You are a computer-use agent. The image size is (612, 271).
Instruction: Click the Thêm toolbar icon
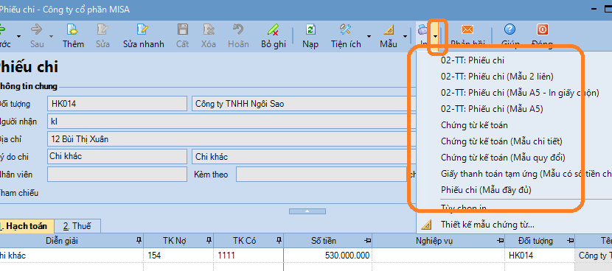[73, 29]
